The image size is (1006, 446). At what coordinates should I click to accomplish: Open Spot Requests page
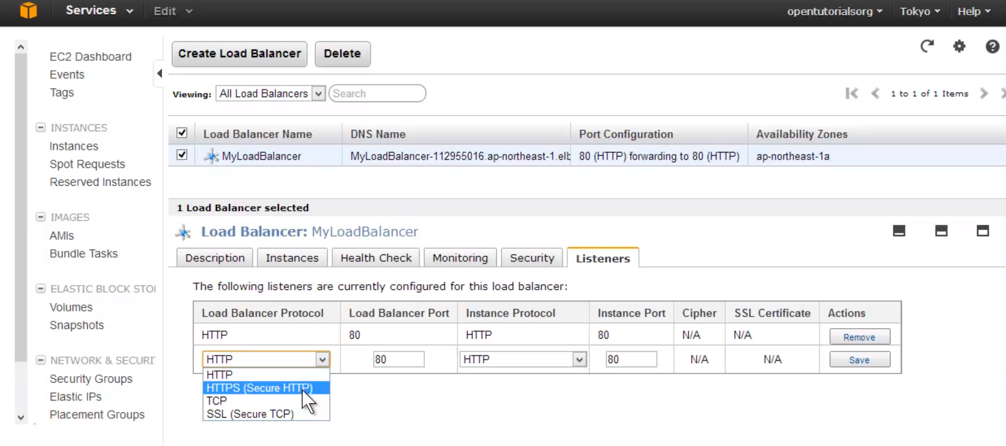87,164
